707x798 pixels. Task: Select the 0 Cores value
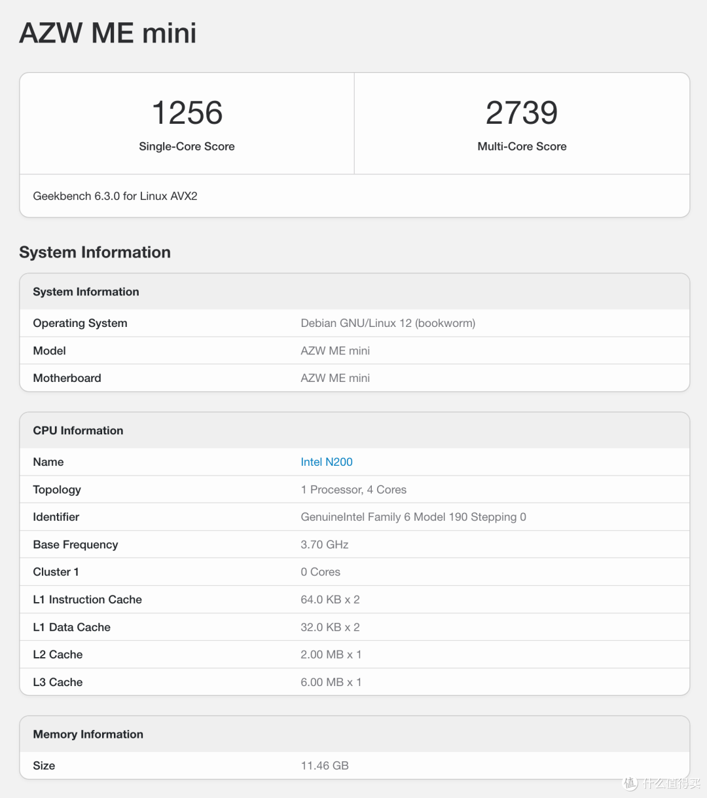pos(320,572)
